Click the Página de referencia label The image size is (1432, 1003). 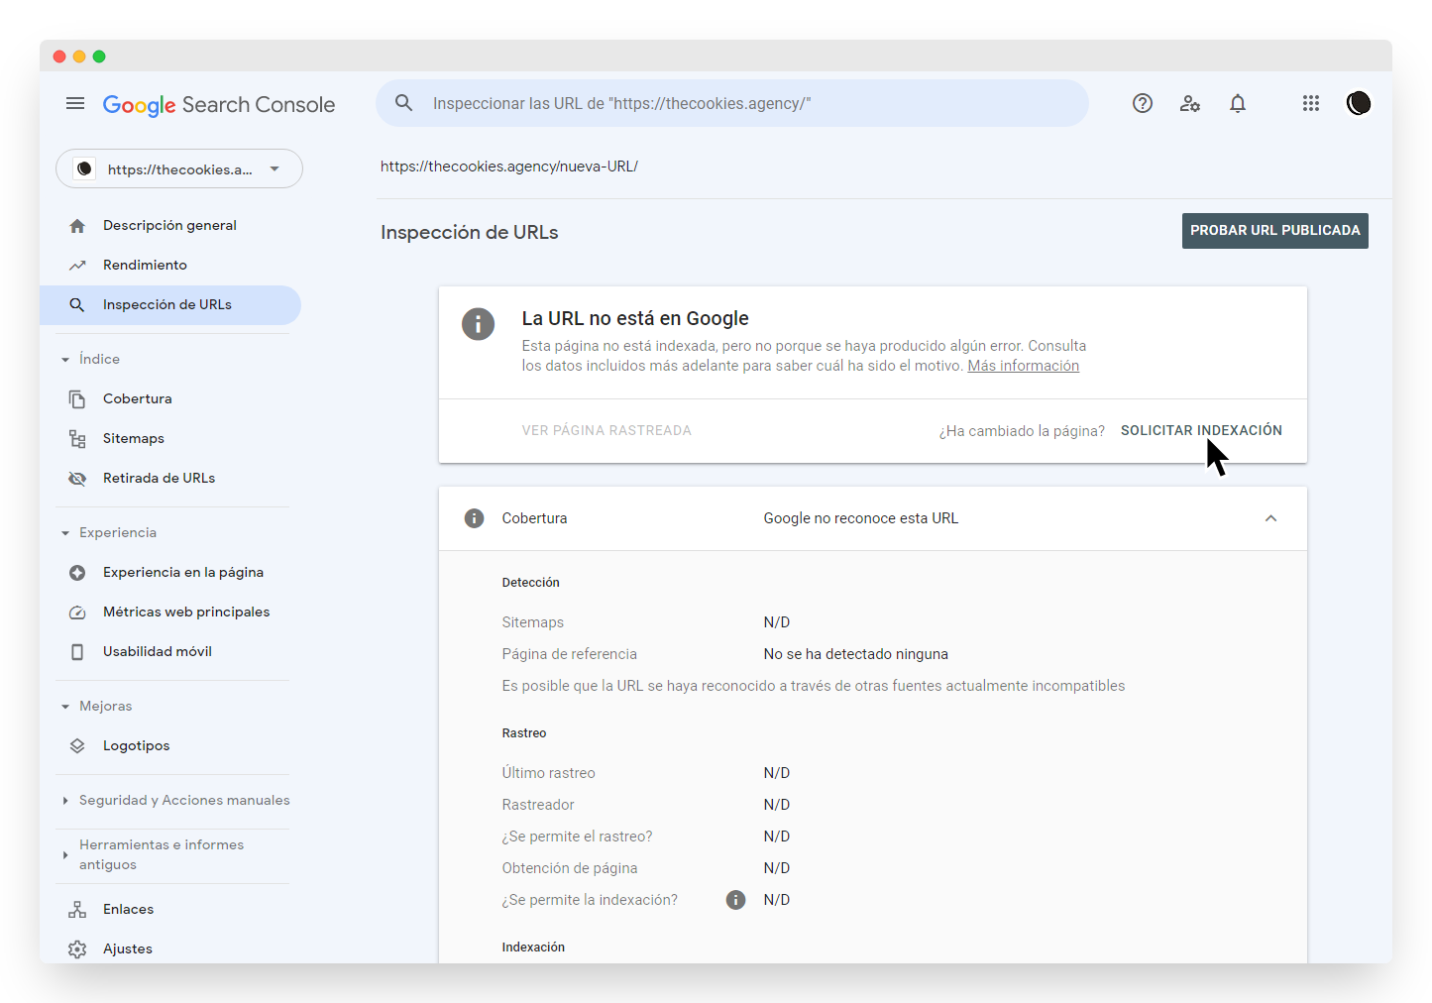click(x=570, y=654)
